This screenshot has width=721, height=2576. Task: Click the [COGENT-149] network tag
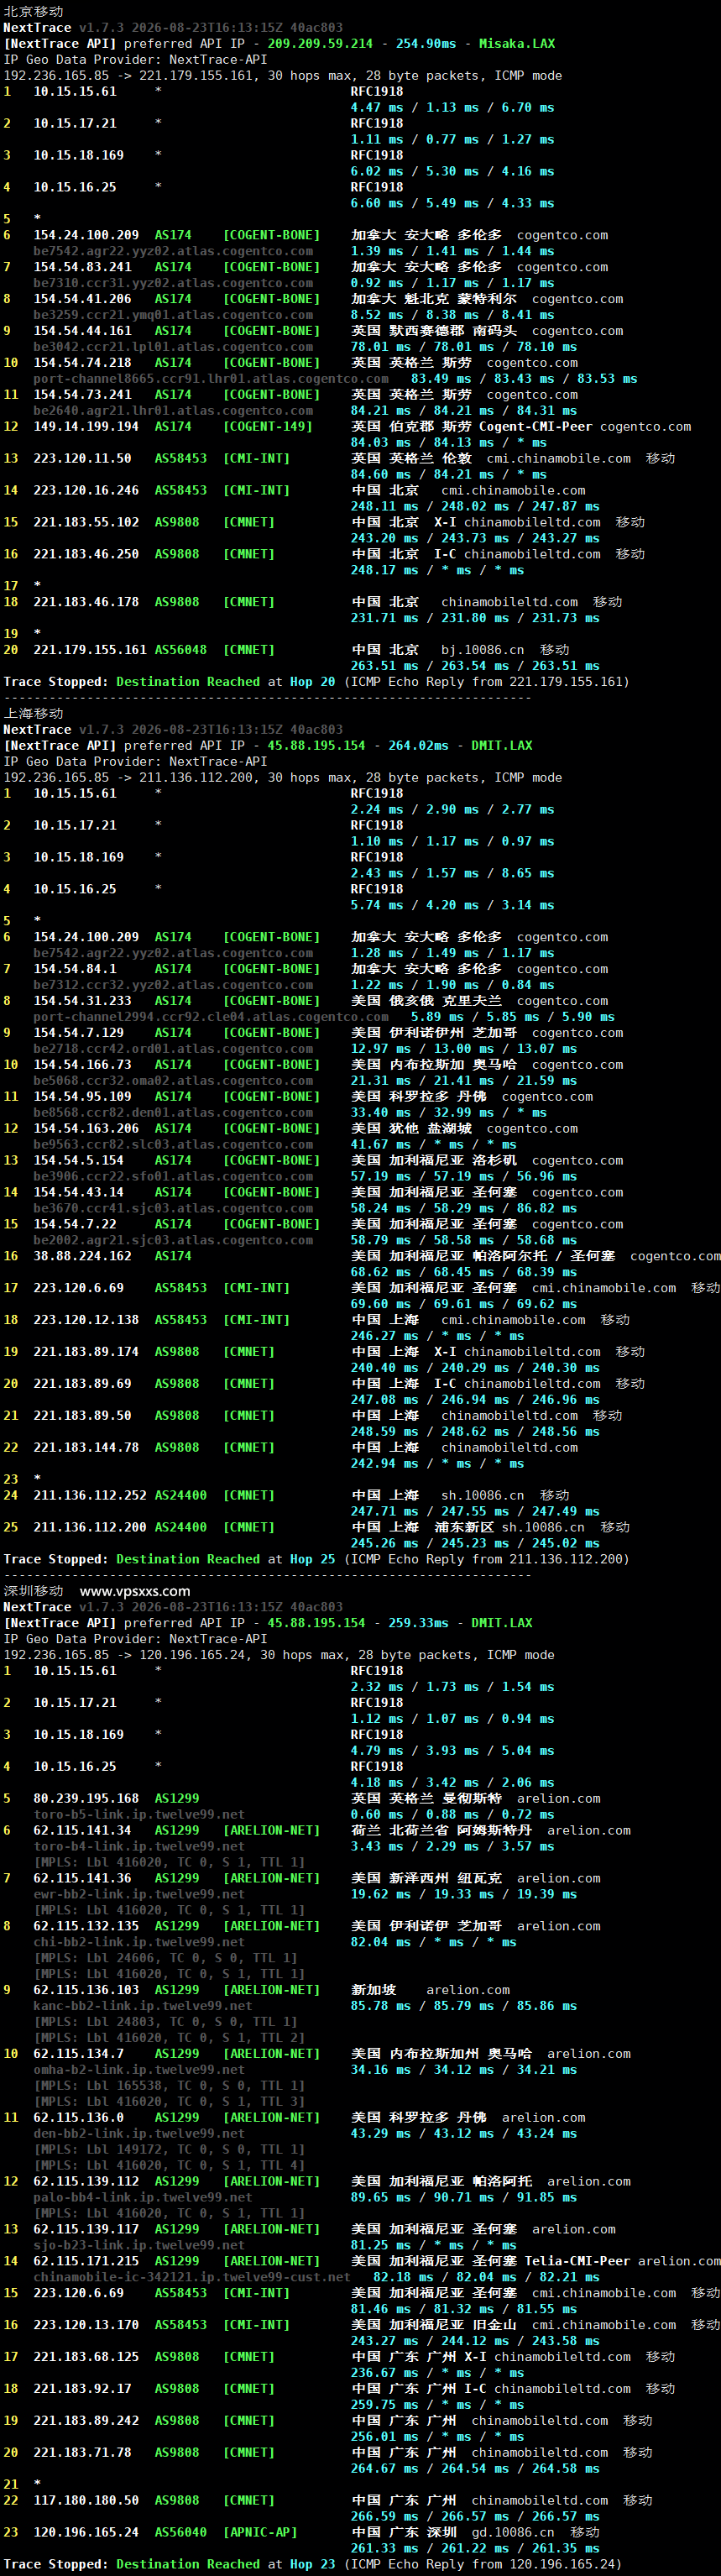268,427
